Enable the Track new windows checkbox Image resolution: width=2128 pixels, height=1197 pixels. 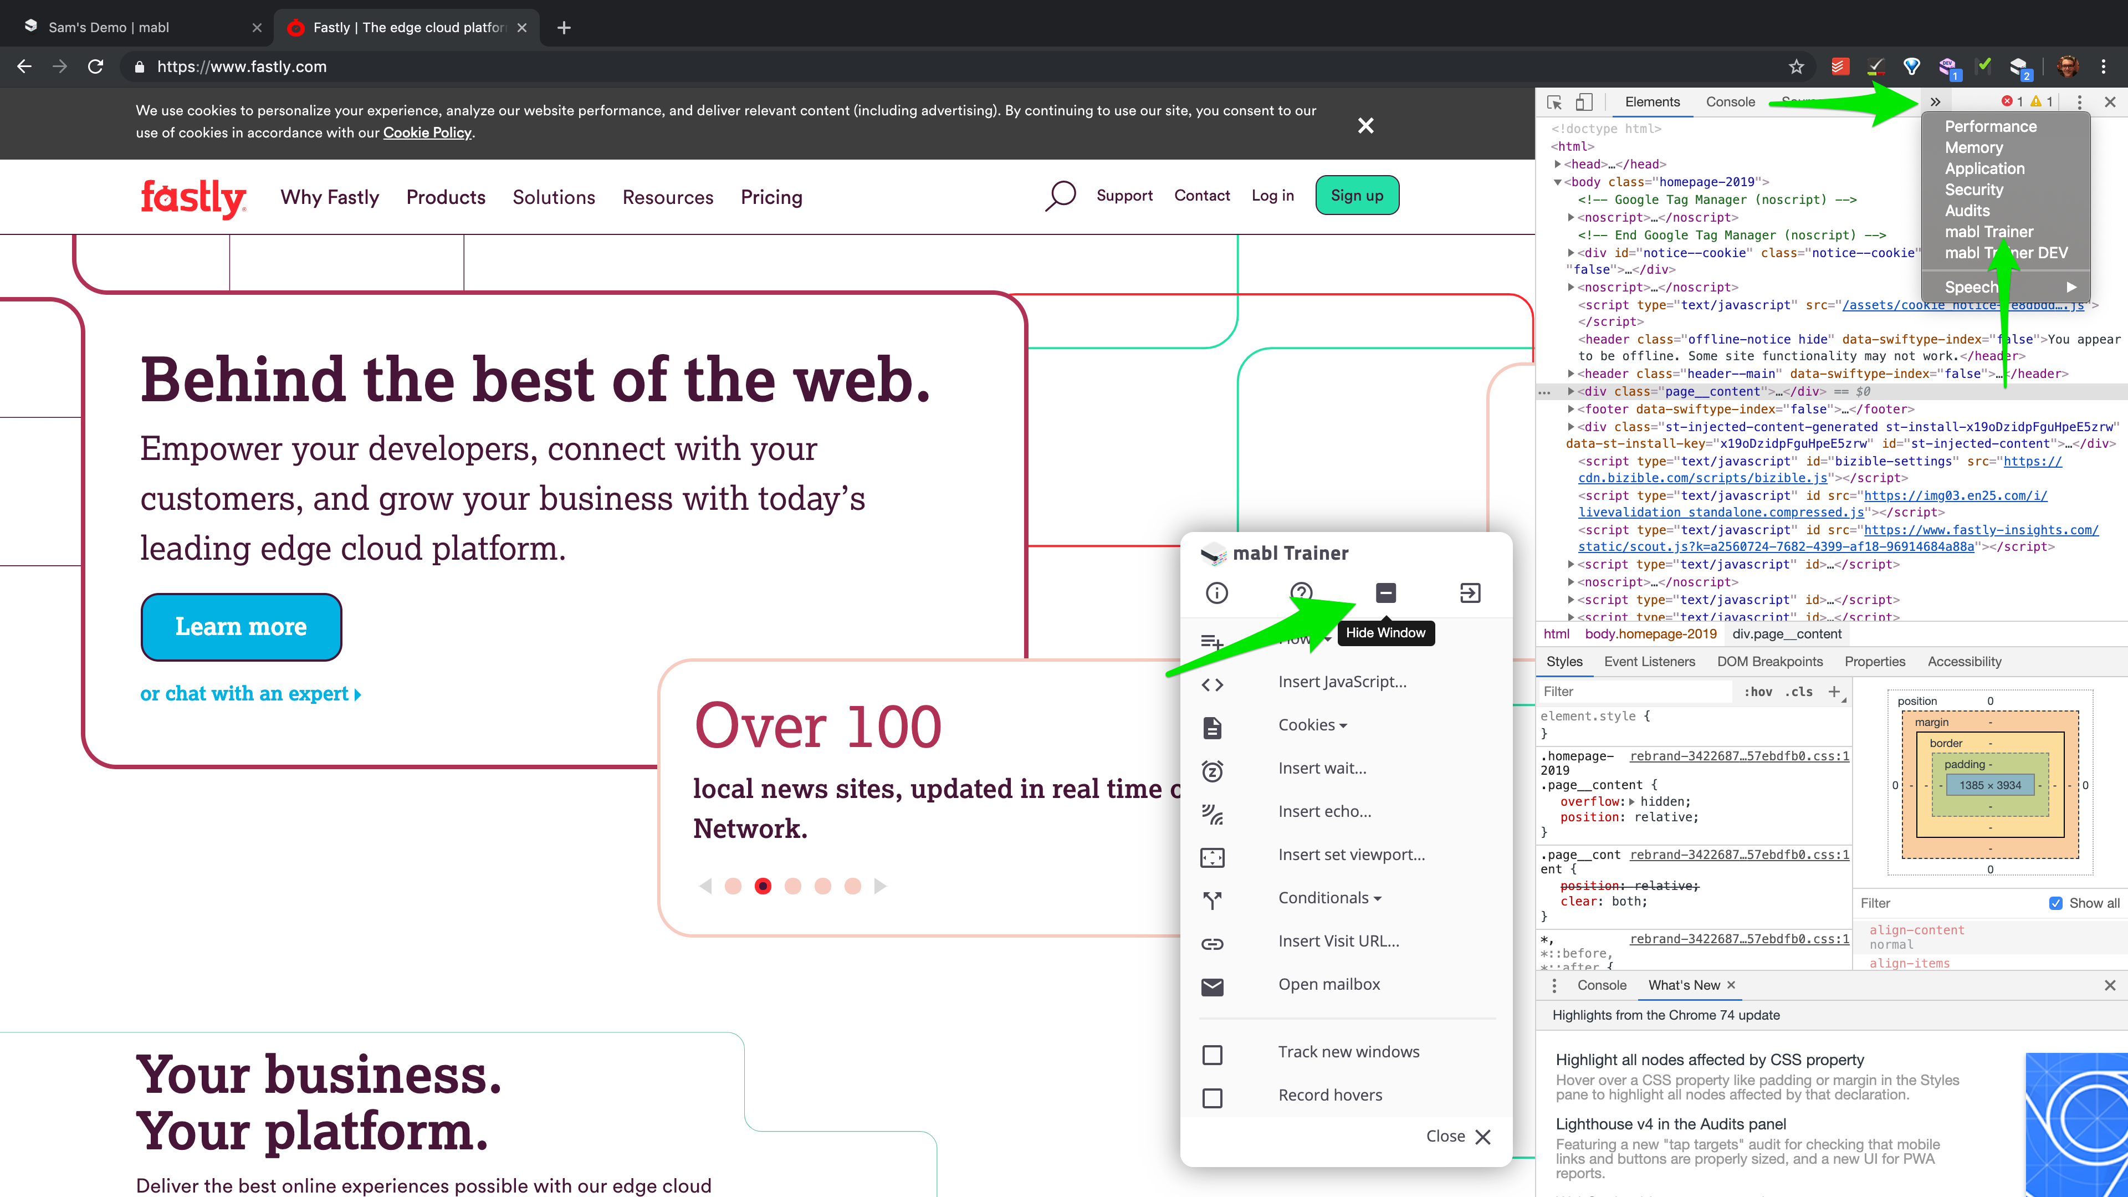[1212, 1055]
